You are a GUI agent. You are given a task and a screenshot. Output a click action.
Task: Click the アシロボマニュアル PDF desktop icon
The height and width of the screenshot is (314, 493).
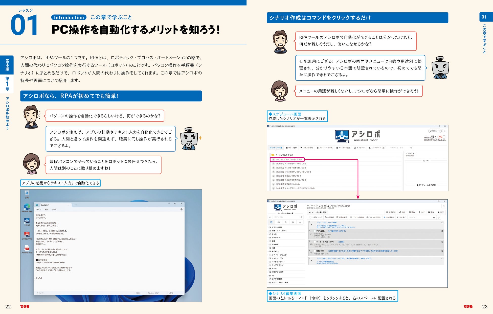point(27,248)
